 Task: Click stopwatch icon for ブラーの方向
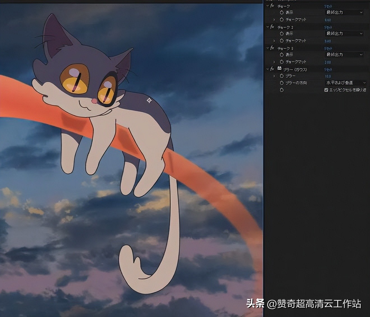282,83
